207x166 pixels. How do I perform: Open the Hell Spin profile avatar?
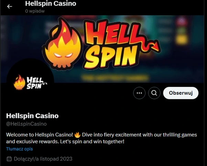click(x=30, y=82)
